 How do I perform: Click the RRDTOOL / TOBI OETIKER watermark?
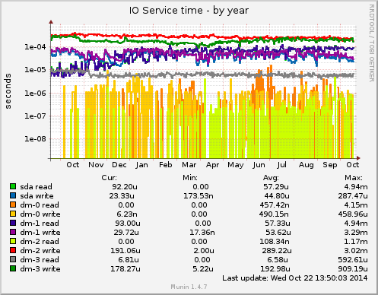(x=371, y=43)
